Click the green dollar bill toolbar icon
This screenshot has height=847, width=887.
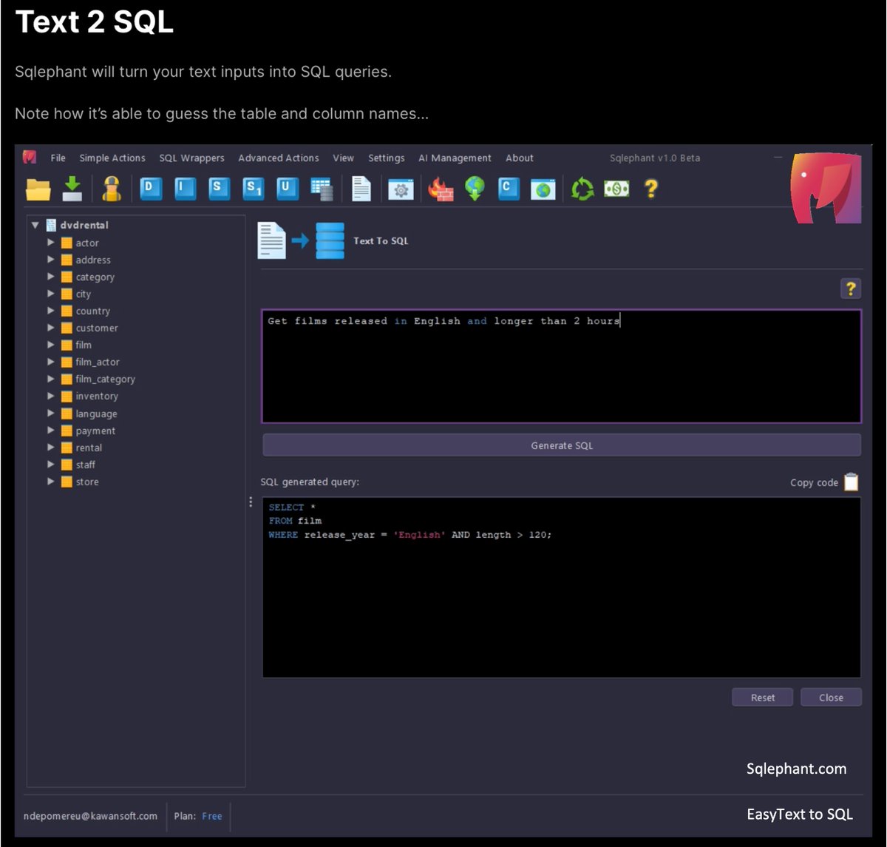pyautogui.click(x=616, y=189)
